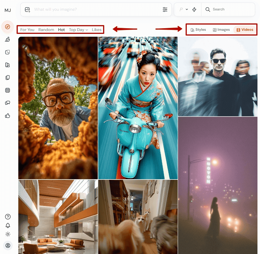Open the notifications bell icon
This screenshot has width=260, height=254.
pyautogui.click(x=8, y=225)
